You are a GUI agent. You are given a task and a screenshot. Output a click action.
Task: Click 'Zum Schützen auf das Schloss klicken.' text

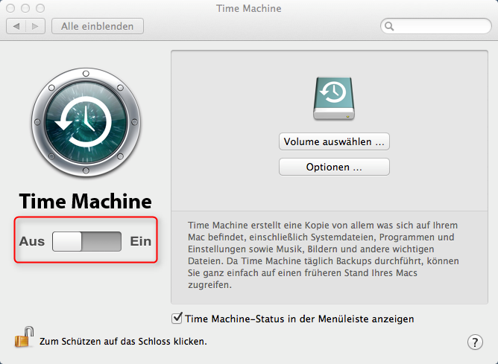[x=123, y=342]
